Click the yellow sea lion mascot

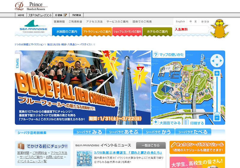[219, 28]
